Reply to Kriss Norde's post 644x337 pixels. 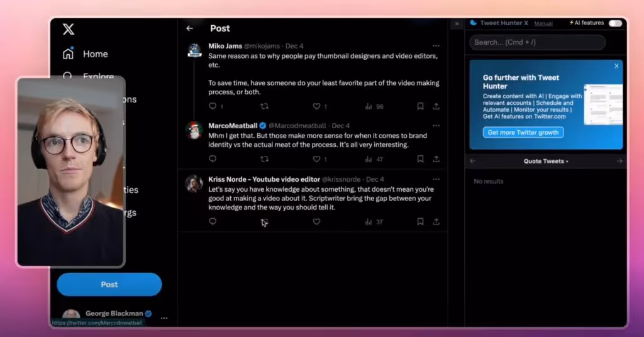point(213,221)
